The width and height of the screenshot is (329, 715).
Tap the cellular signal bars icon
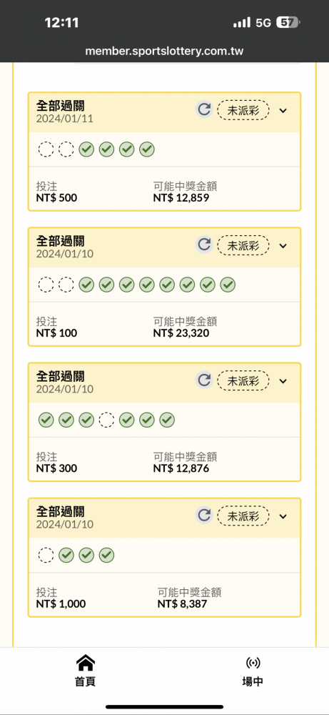point(242,22)
